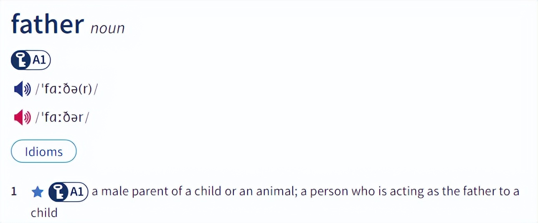Screen dimensions: 538x223
Task: Click the sense number 1
Action: [x=14, y=192]
